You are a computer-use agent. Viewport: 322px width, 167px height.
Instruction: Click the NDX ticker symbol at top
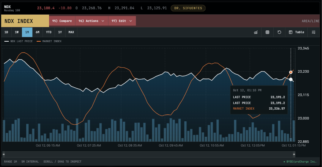tap(7, 7)
